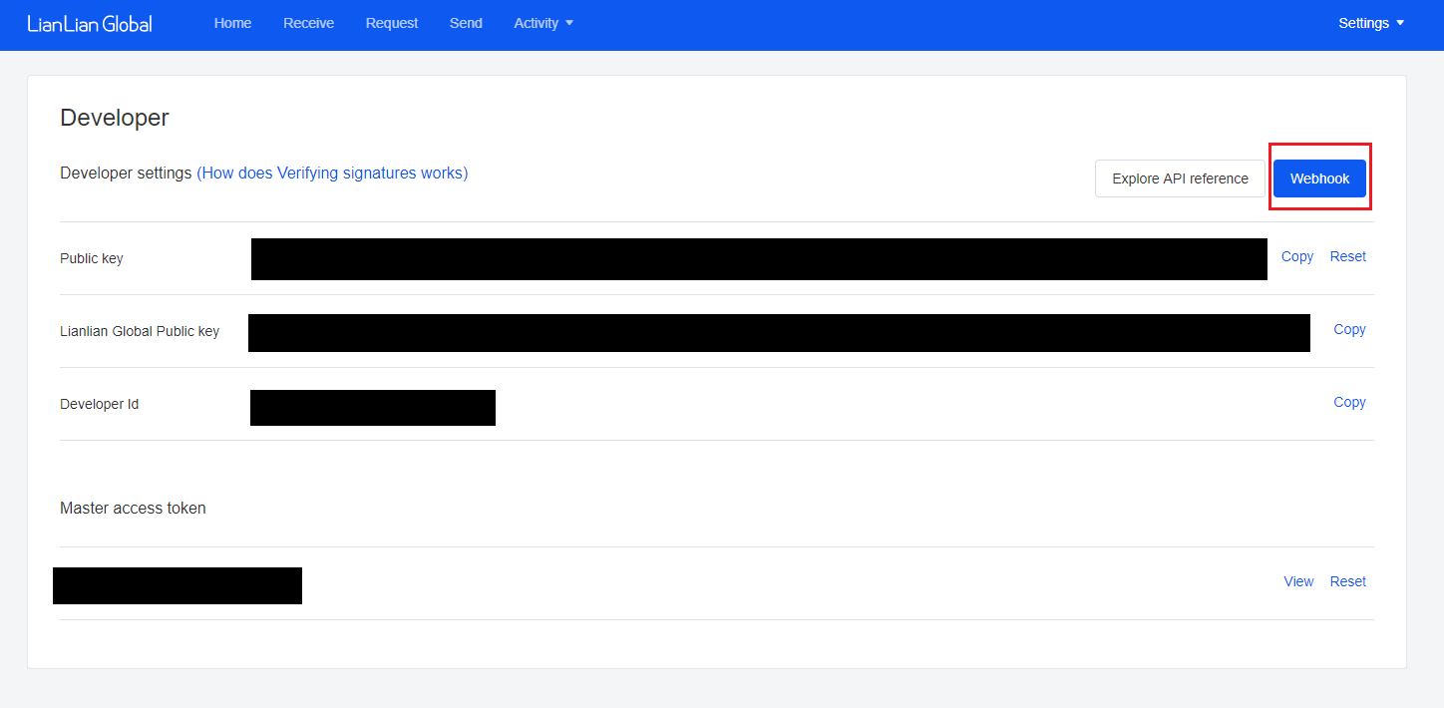Click the redacted Lianlian Global Public key value
This screenshot has width=1444, height=708.
pyautogui.click(x=778, y=333)
